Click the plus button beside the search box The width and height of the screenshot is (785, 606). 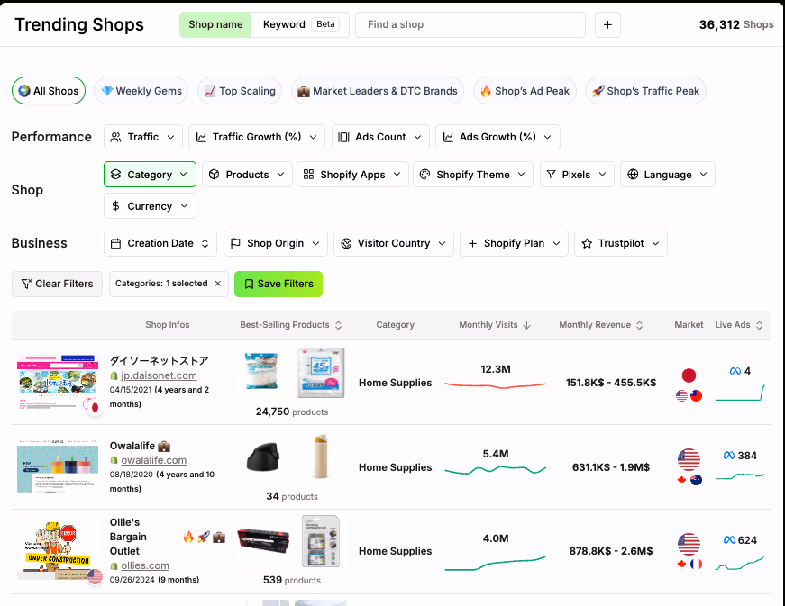click(x=607, y=24)
